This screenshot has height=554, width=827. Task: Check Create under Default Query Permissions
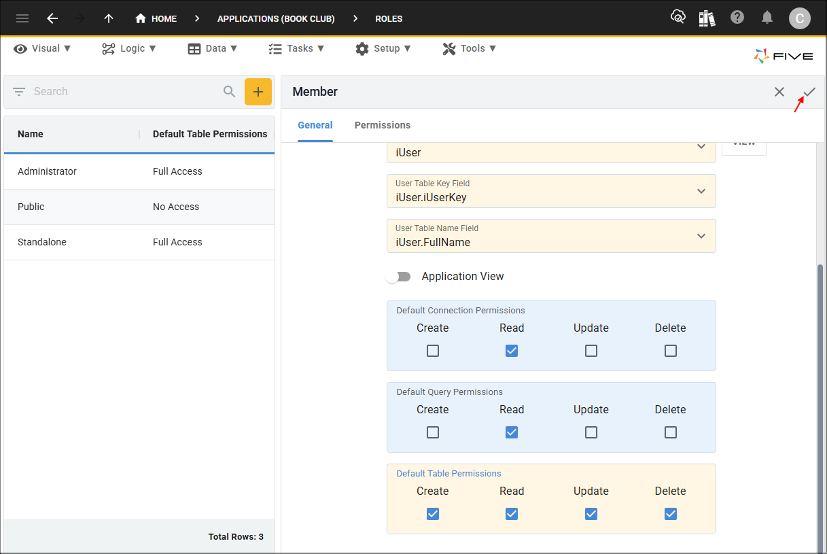pos(433,432)
